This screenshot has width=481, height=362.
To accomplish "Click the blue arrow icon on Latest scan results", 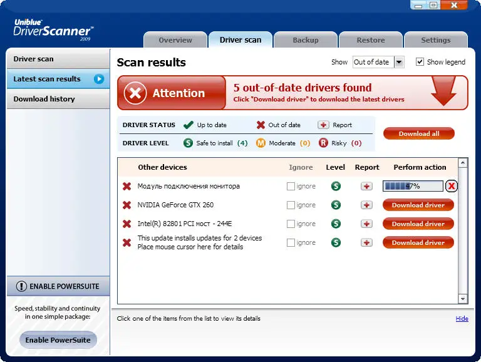I will (x=99, y=79).
